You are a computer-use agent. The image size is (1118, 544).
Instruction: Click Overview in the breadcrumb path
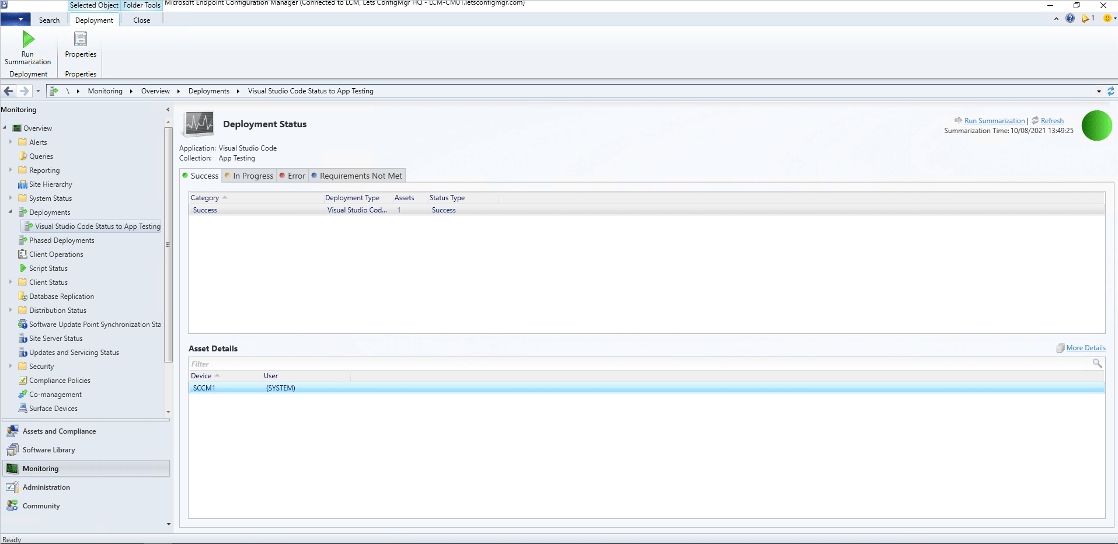pos(155,91)
